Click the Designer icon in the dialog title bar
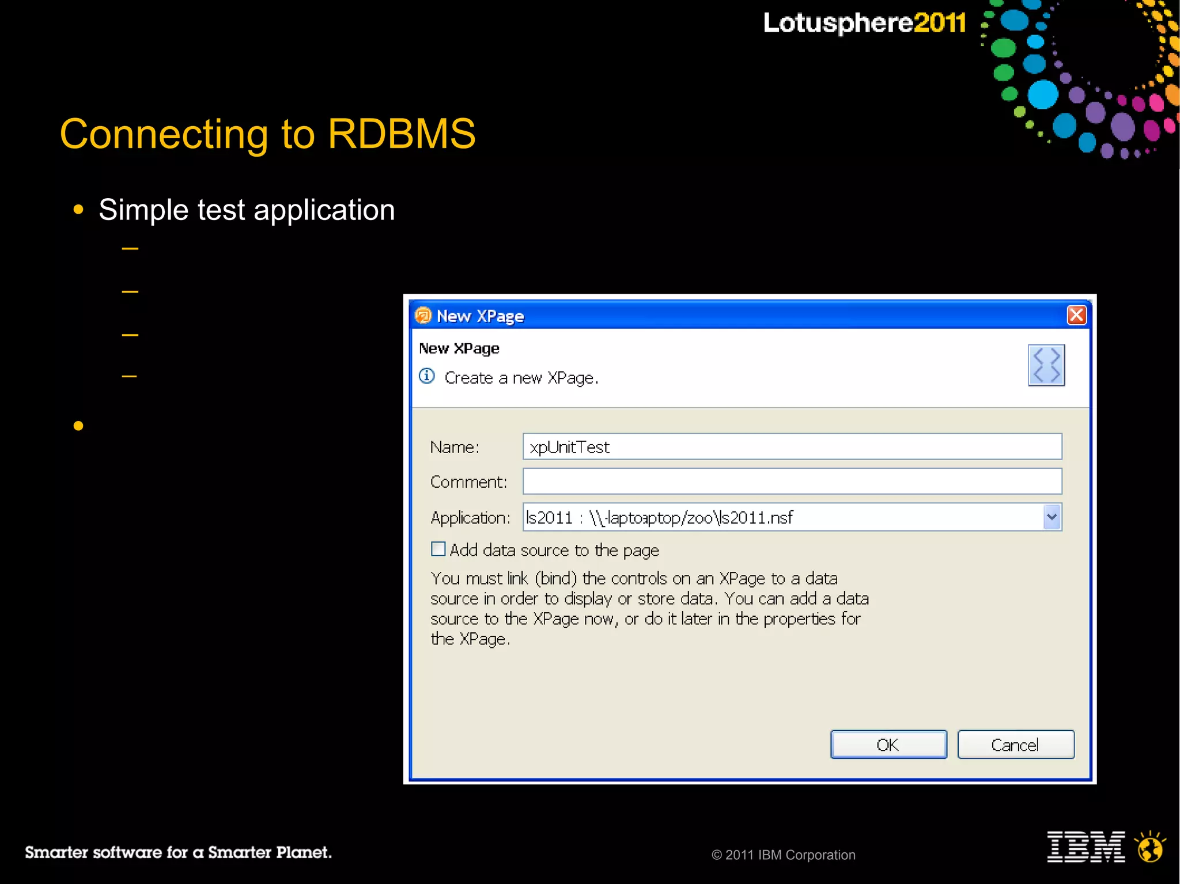 423,315
